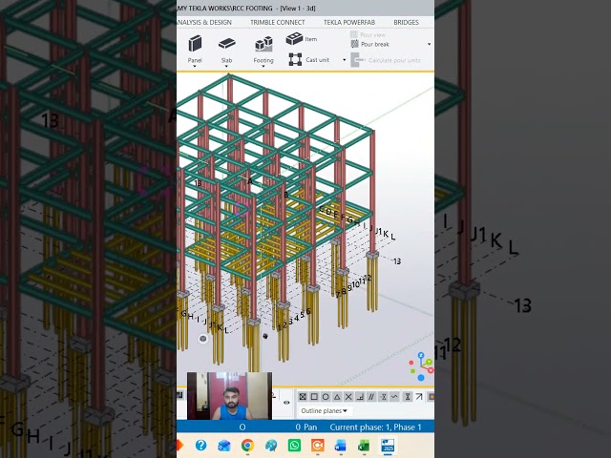Open the BRIDGES ribbon tab
Viewport: 611px width, 458px height.
(x=406, y=22)
